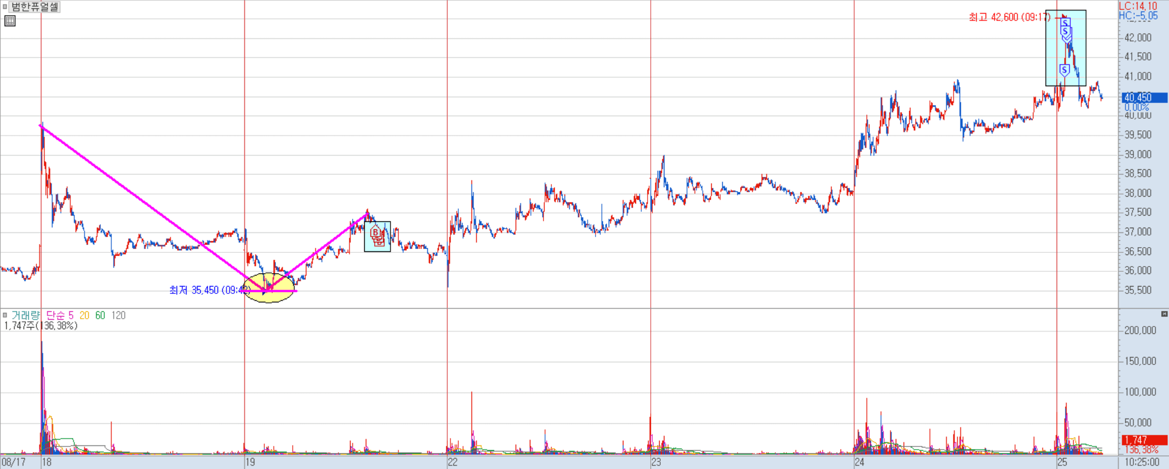Click the LC:14.10 indicator

(1138, 6)
